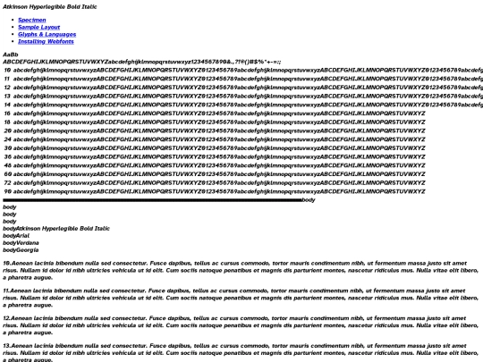Click the thick black horizontal bar
Image resolution: width=483 pixels, height=362 pixels.
tap(152, 200)
